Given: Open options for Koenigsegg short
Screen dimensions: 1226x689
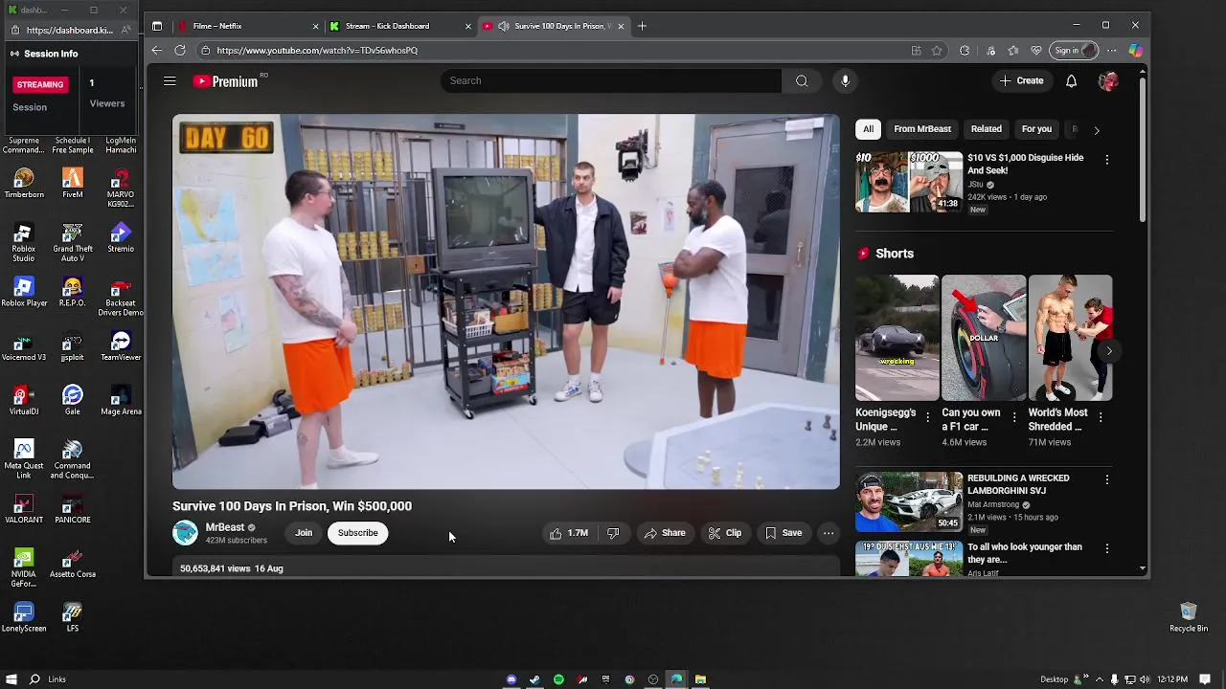Looking at the screenshot, I should click(926, 417).
